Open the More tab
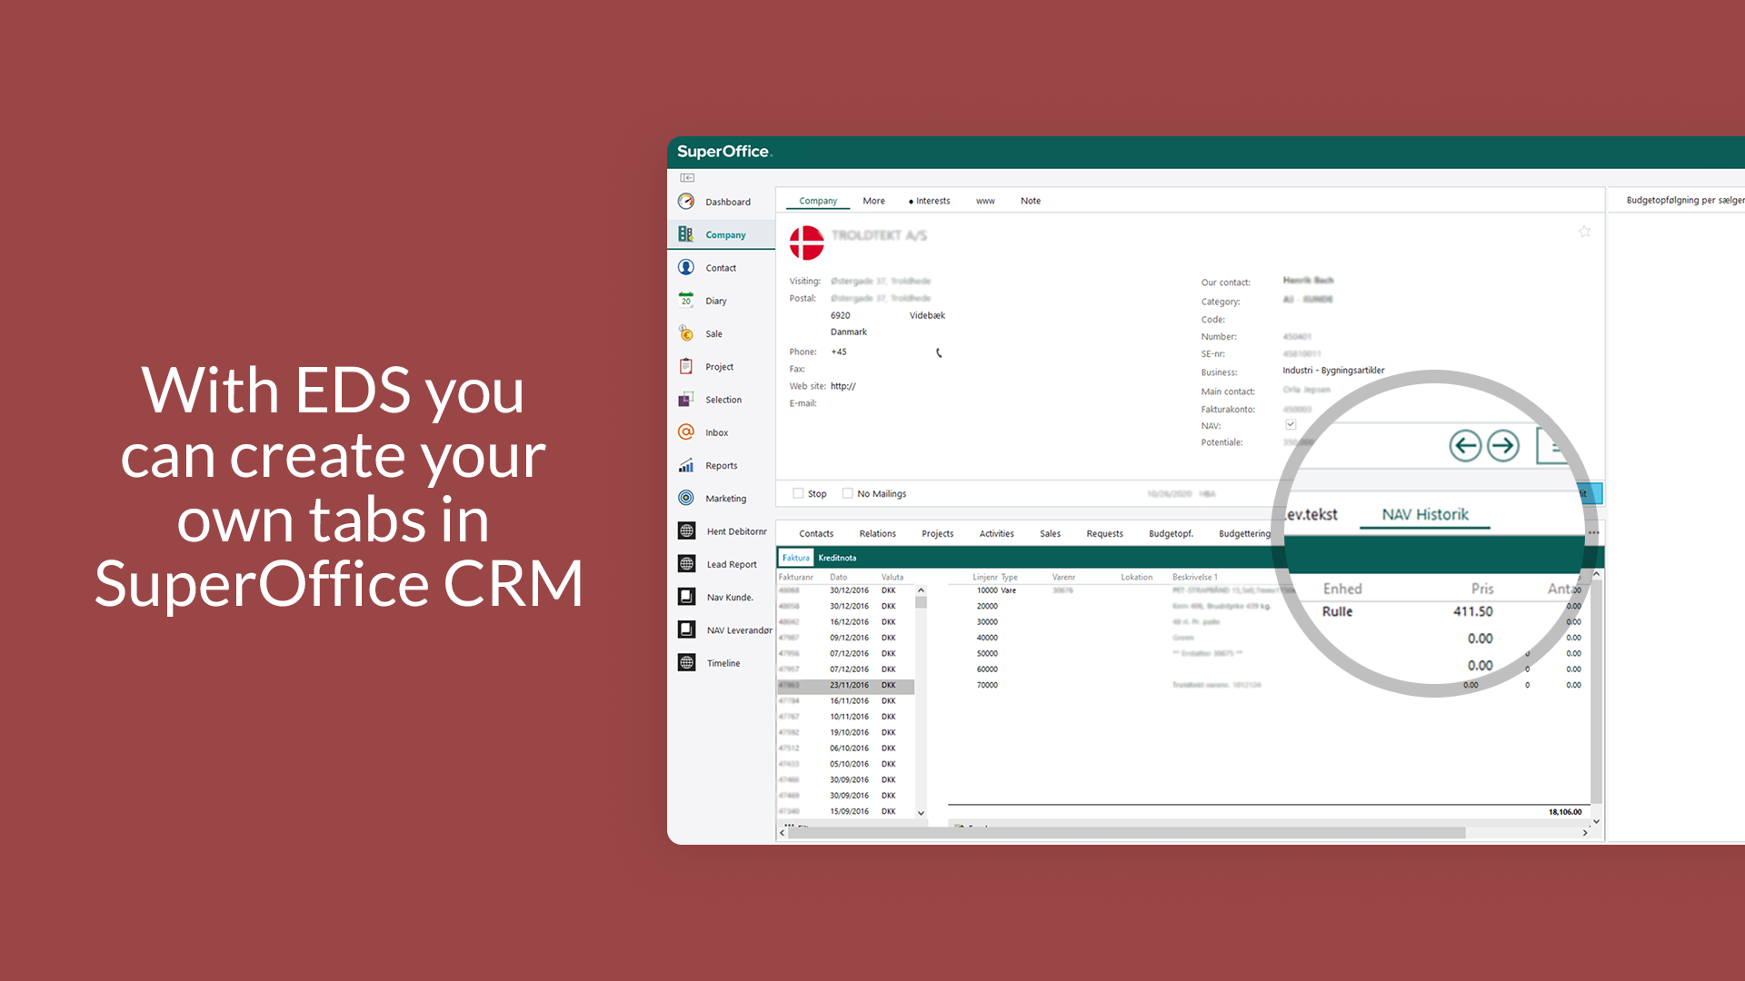 873,201
